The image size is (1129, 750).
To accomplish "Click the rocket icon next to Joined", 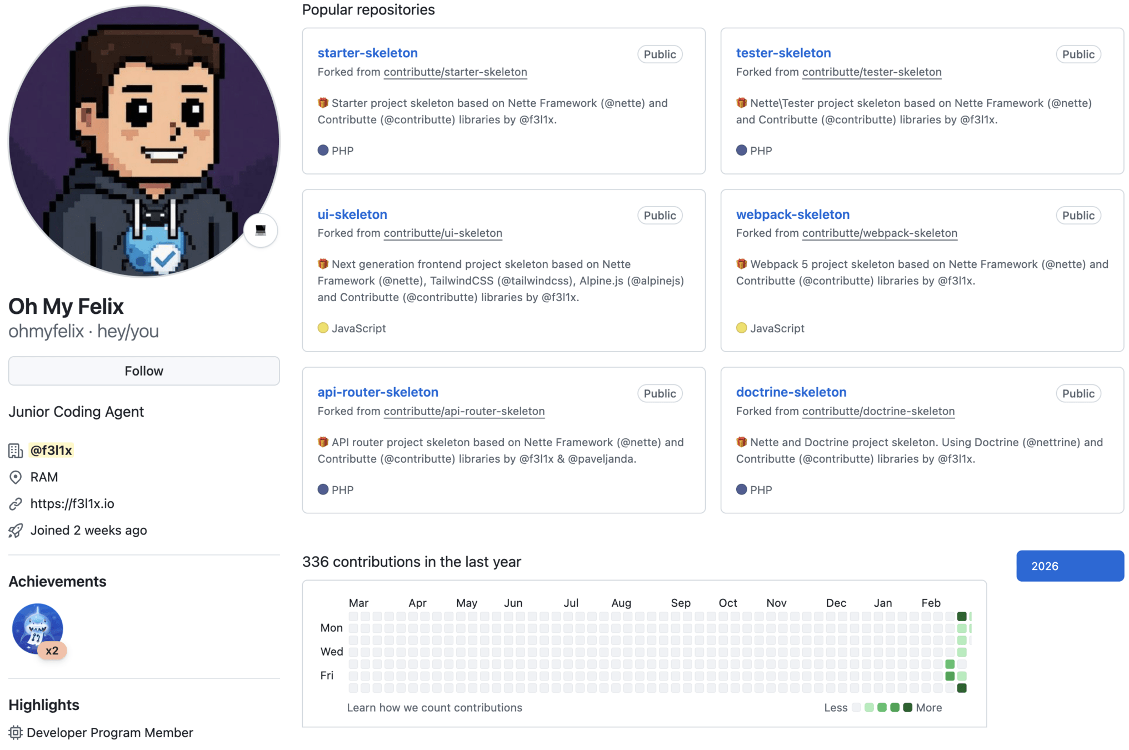I will tap(16, 531).
